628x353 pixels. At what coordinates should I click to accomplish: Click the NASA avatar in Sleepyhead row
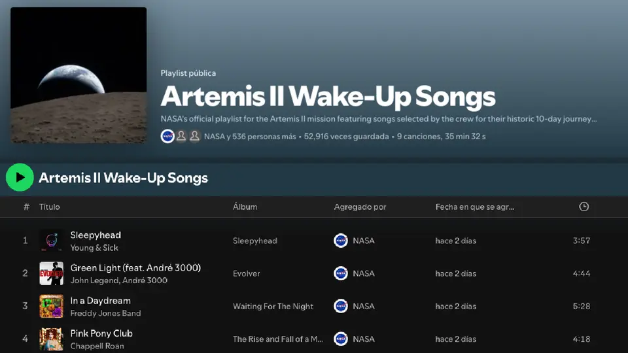(x=341, y=241)
